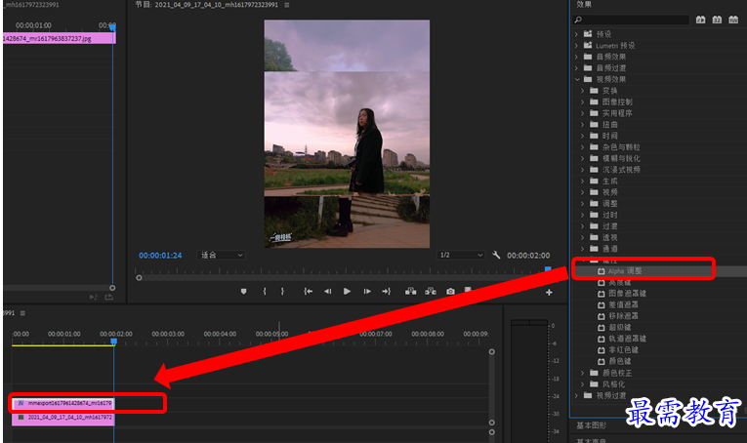
Task: Click the 32-bit color effects filter icon
Action: click(717, 20)
